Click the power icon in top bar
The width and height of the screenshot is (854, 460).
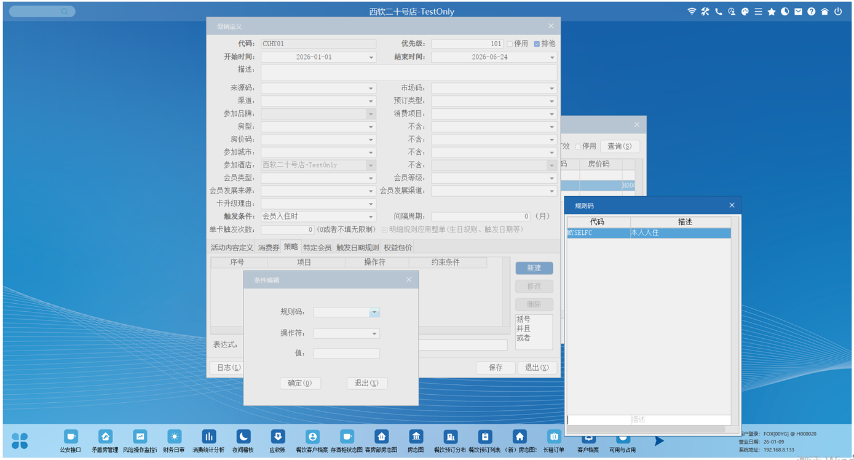pyautogui.click(x=838, y=11)
